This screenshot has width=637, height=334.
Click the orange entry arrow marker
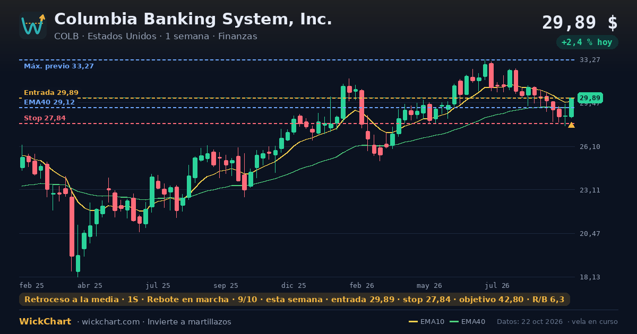571,125
